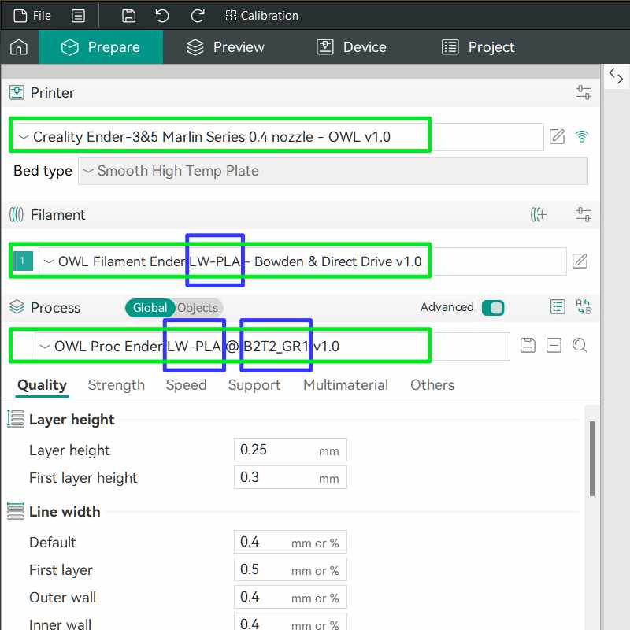This screenshot has width=630, height=630.
Task: Click the green Wi-Fi connection icon
Action: coord(581,136)
